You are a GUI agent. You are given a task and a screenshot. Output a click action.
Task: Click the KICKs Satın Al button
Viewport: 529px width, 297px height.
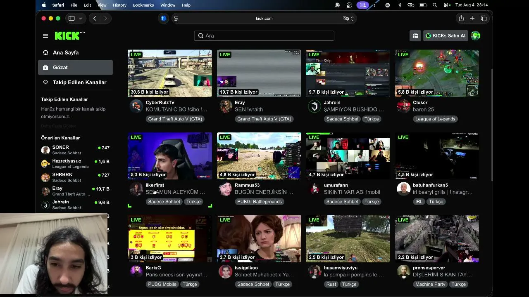446,36
